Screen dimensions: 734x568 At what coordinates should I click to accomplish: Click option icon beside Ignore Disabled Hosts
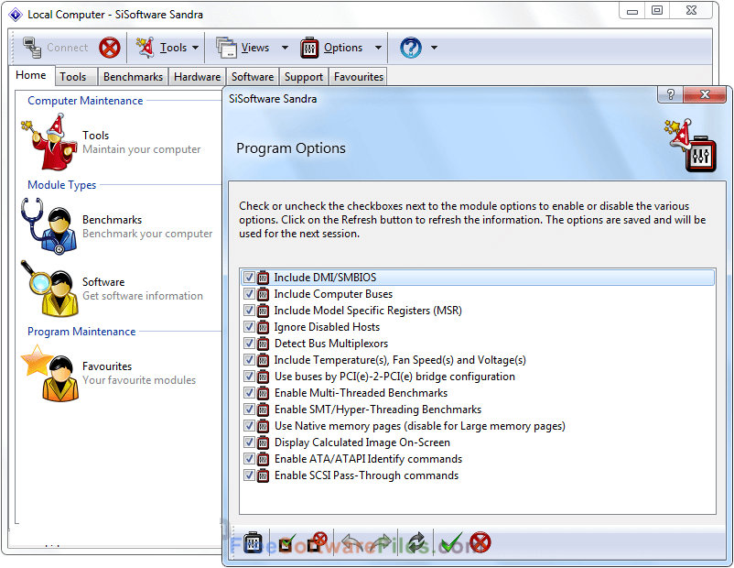point(263,327)
